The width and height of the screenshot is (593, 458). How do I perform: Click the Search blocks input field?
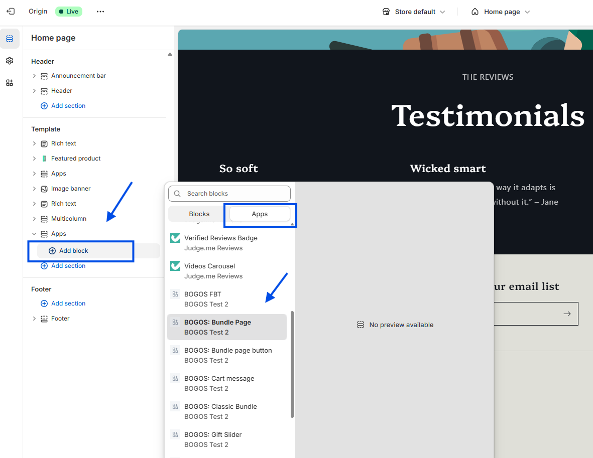[x=229, y=194]
